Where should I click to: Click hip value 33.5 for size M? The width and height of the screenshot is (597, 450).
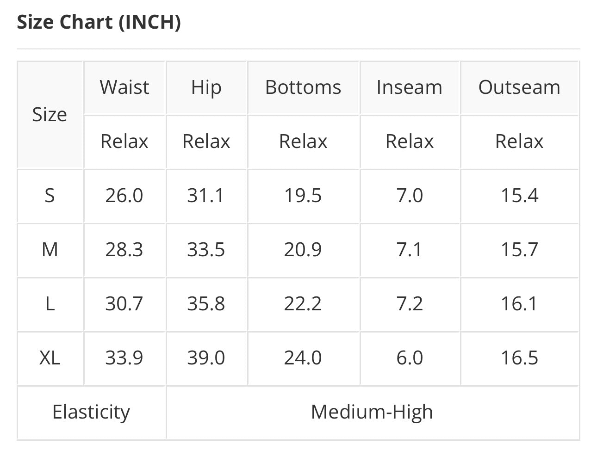click(206, 250)
